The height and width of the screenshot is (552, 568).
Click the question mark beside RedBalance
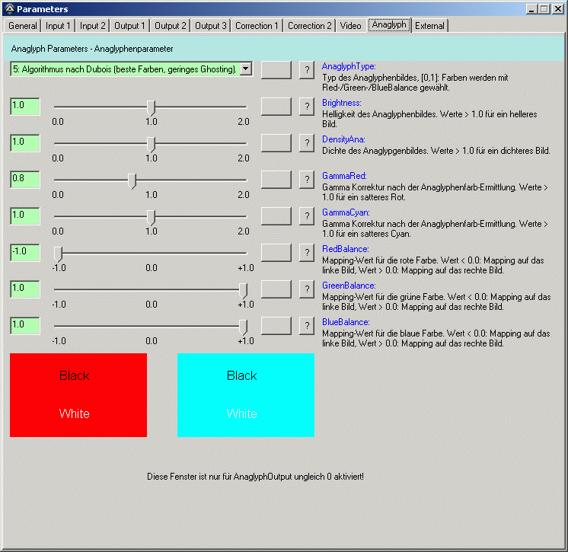307,253
